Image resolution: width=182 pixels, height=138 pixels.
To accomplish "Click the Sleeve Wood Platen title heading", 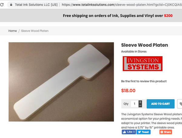I will pyautogui.click(x=144, y=45).
